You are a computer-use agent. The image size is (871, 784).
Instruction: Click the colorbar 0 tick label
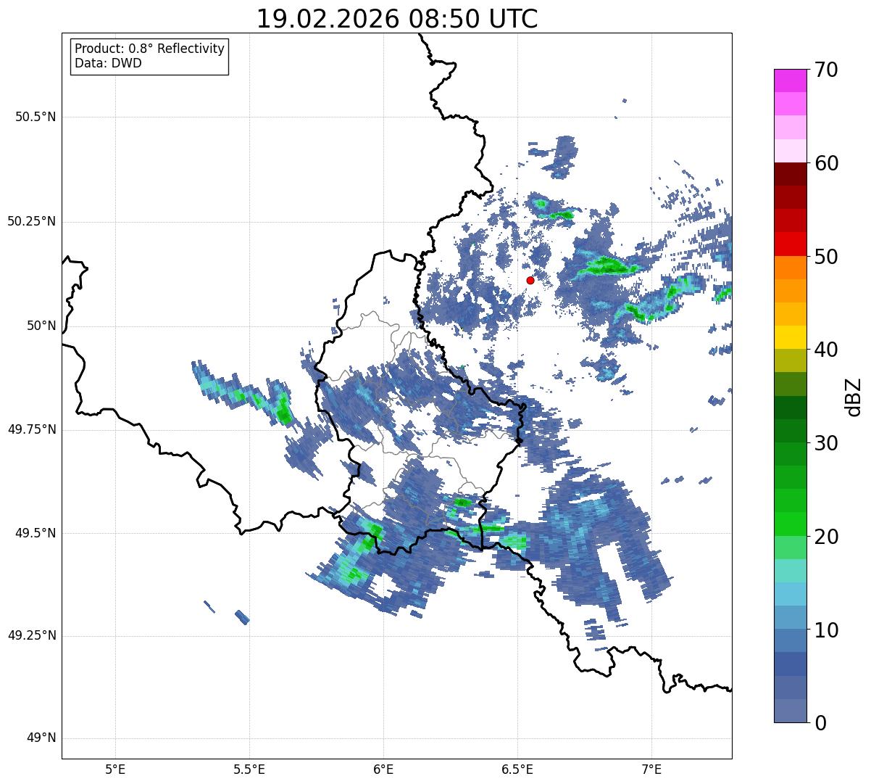click(x=820, y=723)
